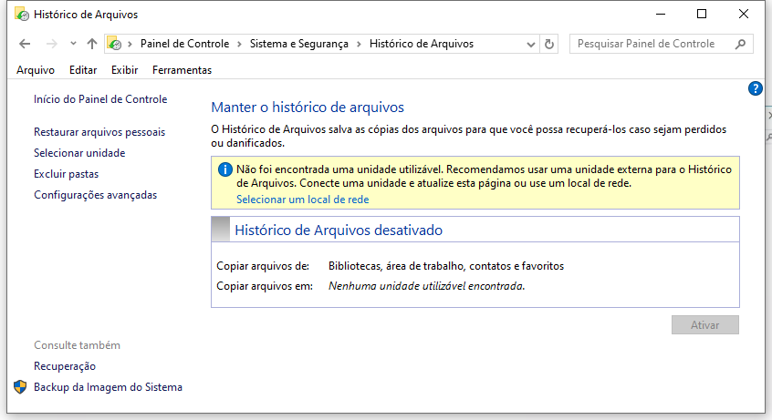This screenshot has width=772, height=420.
Task: Expand the chevron after Sistema e Segurança
Action: tap(360, 44)
